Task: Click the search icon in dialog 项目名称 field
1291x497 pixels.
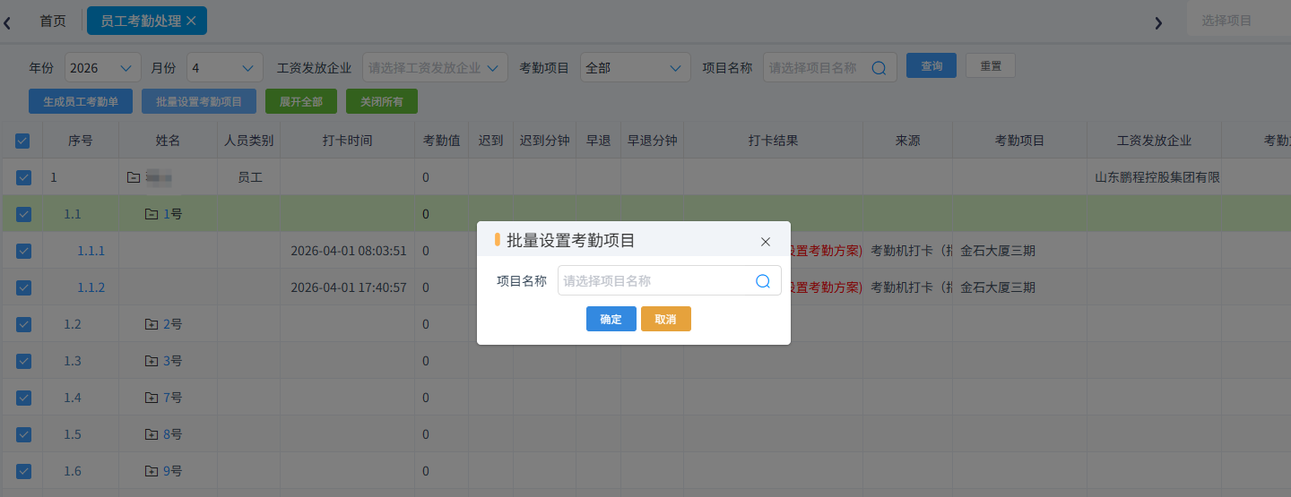Action: (x=763, y=281)
